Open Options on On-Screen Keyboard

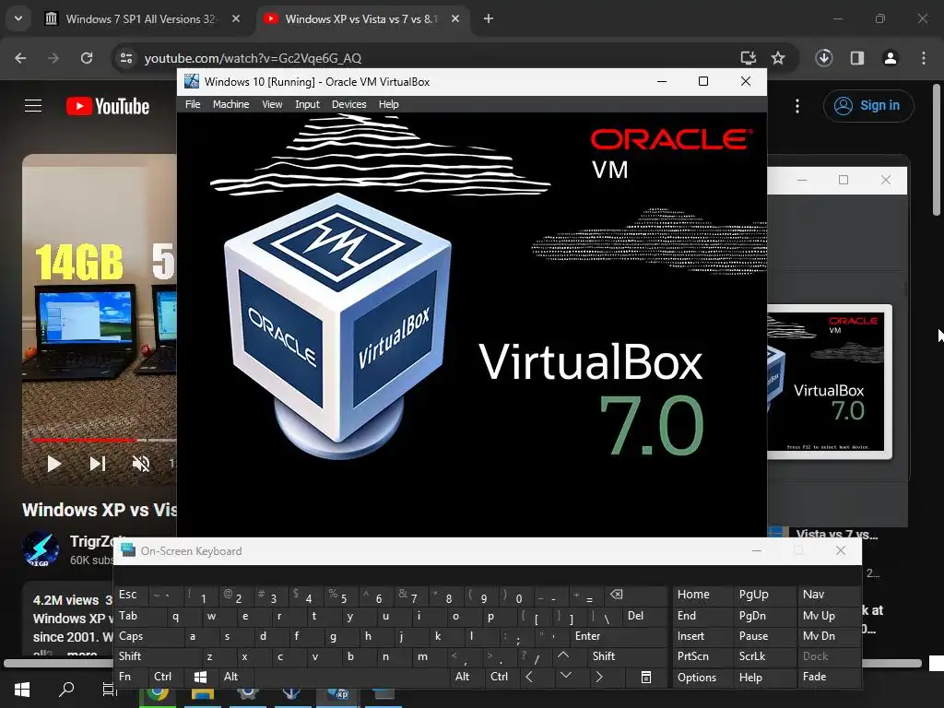click(702, 677)
